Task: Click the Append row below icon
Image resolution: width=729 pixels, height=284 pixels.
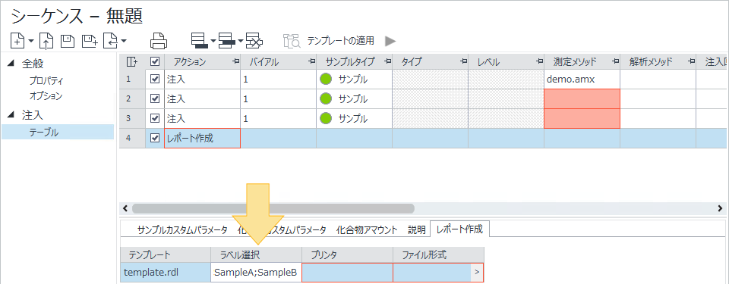Action: 200,41
